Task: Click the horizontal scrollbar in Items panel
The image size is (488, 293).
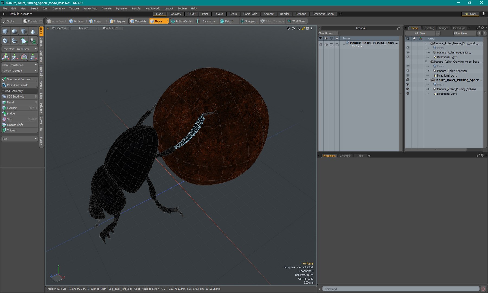Action: coord(436,150)
